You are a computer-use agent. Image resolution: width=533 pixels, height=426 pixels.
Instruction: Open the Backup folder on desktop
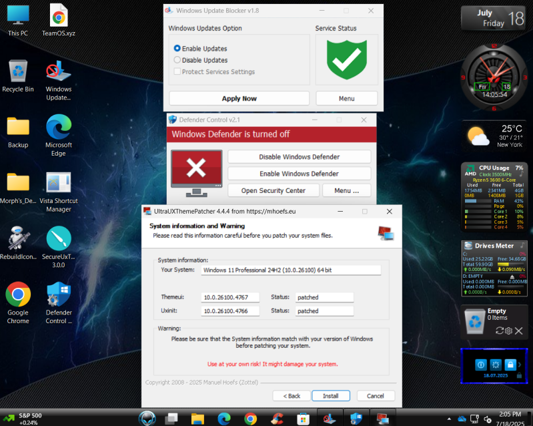click(18, 132)
